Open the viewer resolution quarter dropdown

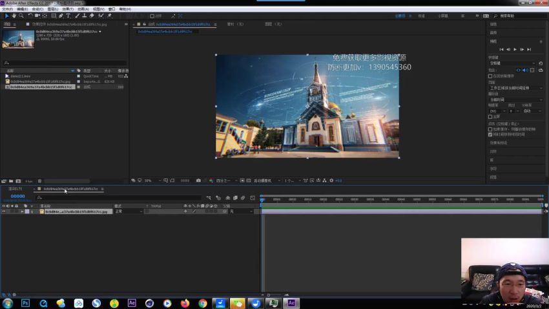[226, 181]
